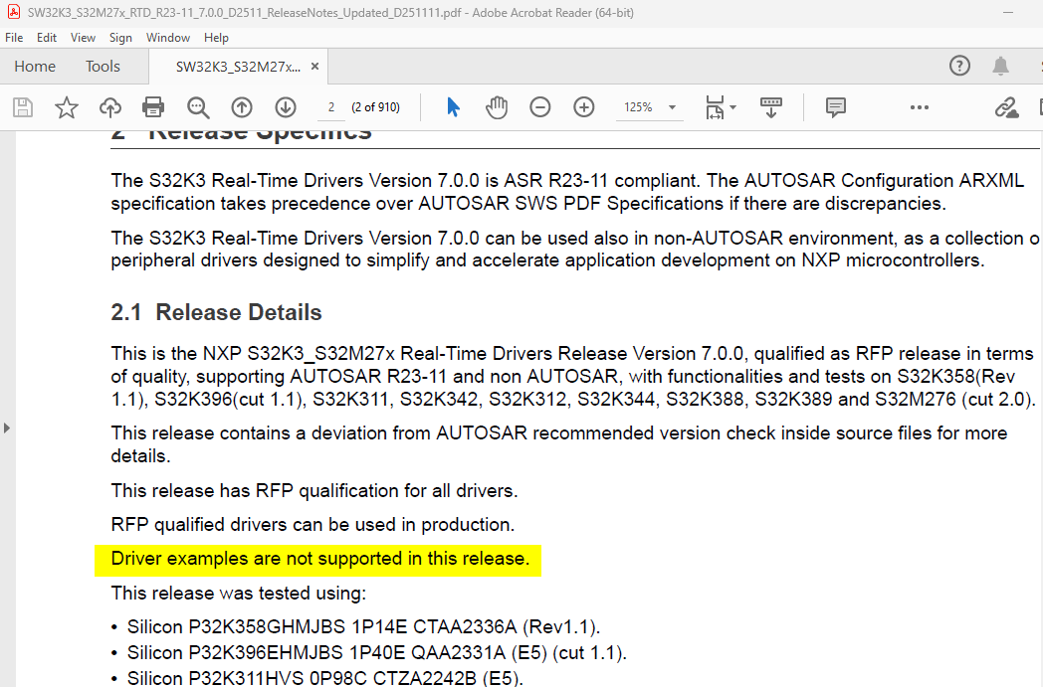The width and height of the screenshot is (1043, 687).
Task: Zoom in with plus button
Action: (x=584, y=107)
